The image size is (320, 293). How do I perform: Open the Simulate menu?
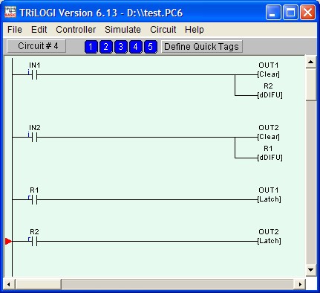pos(123,30)
